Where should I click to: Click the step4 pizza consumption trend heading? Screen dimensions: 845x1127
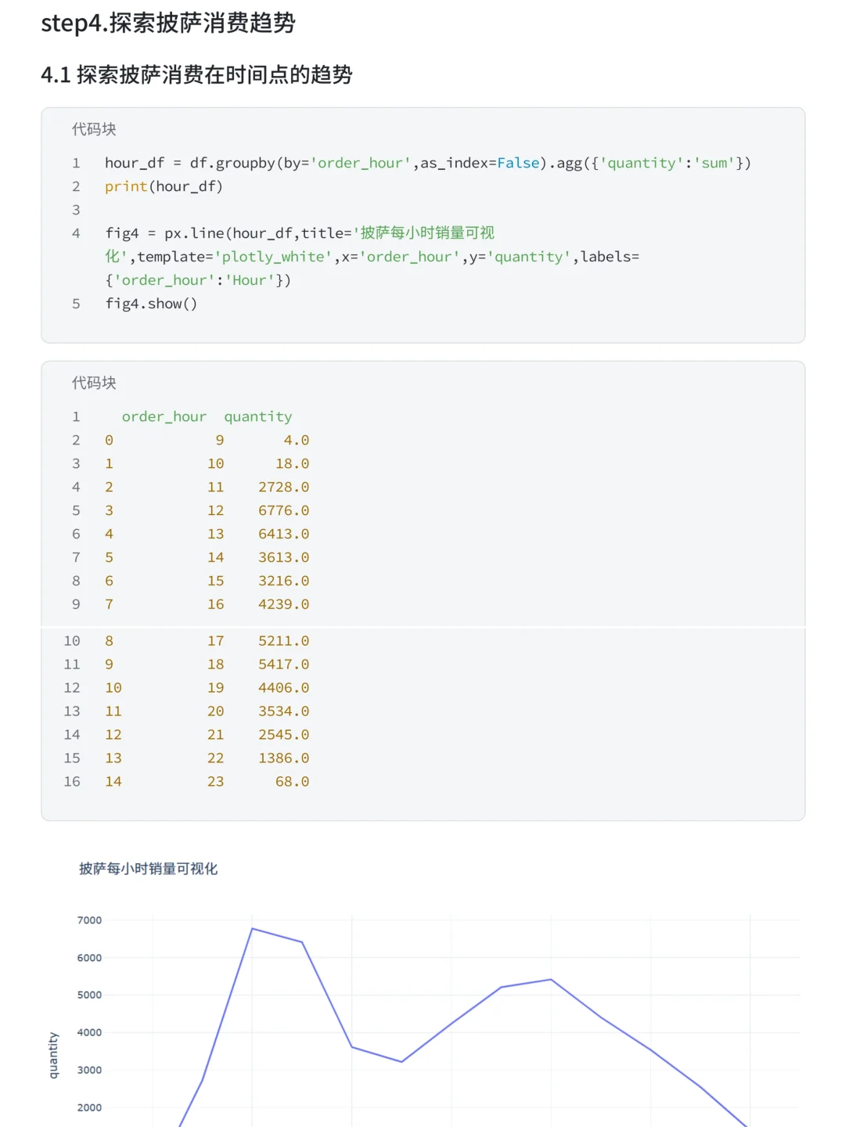(168, 23)
